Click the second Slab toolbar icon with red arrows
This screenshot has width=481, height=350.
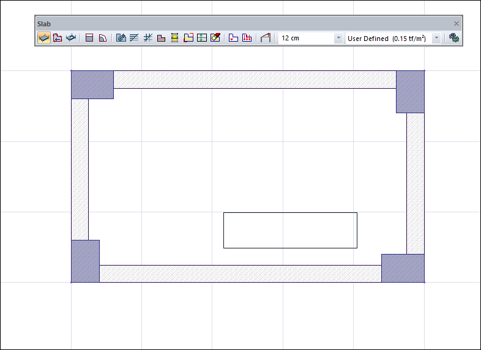click(x=58, y=38)
